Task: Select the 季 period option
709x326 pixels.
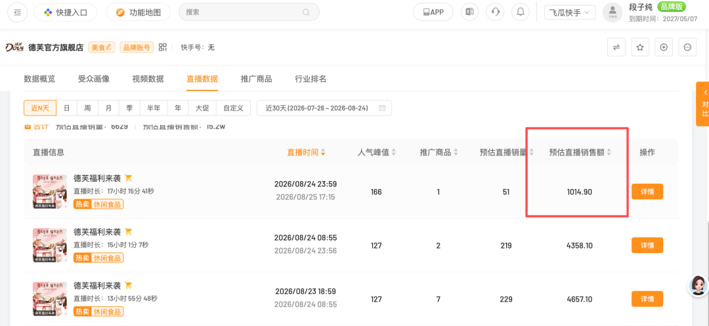Action: click(x=129, y=108)
